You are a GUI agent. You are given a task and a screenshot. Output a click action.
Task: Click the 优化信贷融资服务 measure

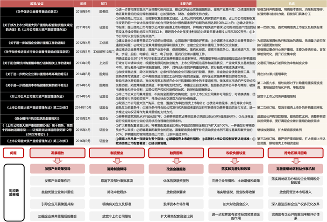coord(176,181)
